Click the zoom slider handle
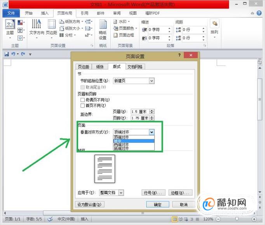The width and height of the screenshot is (265, 225). [x=237, y=219]
